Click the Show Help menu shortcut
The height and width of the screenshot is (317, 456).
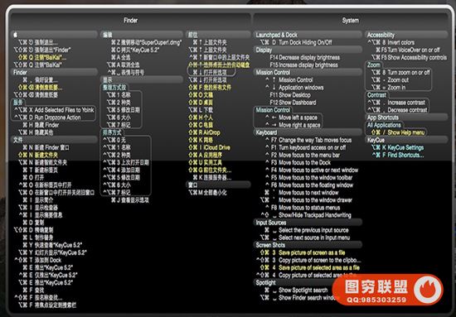pos(398,132)
